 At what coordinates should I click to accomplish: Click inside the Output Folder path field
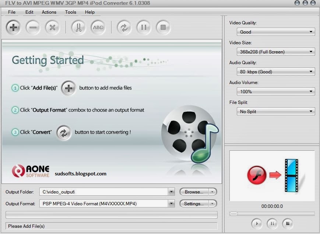coord(104,192)
